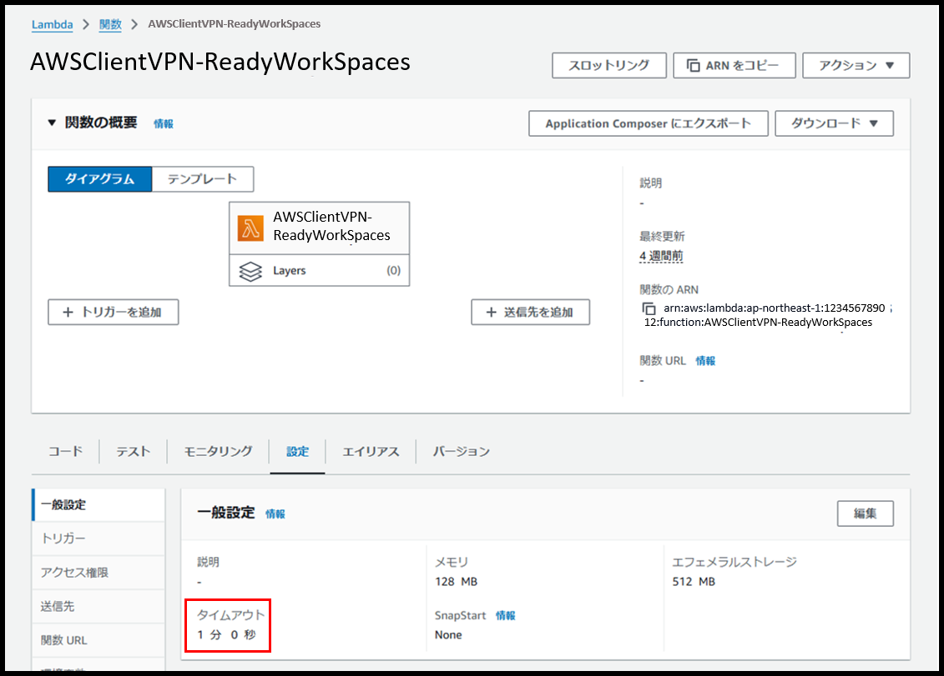Screen dimensions: 944x676
Task: Open the 情報 link beside SnapStart
Action: pos(506,616)
